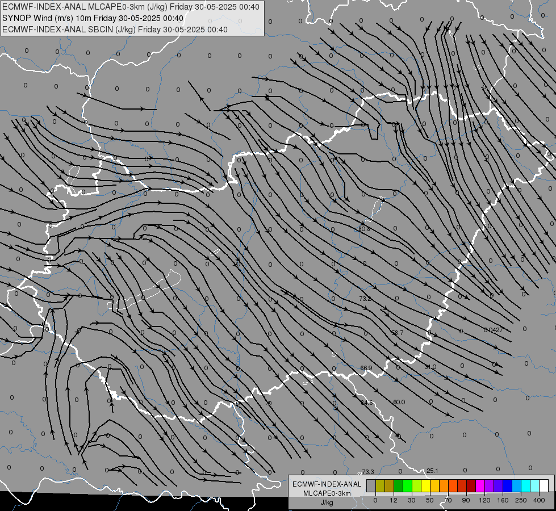Click the cyan legend swatch
Screen dimensions: 556x511
[525, 485]
